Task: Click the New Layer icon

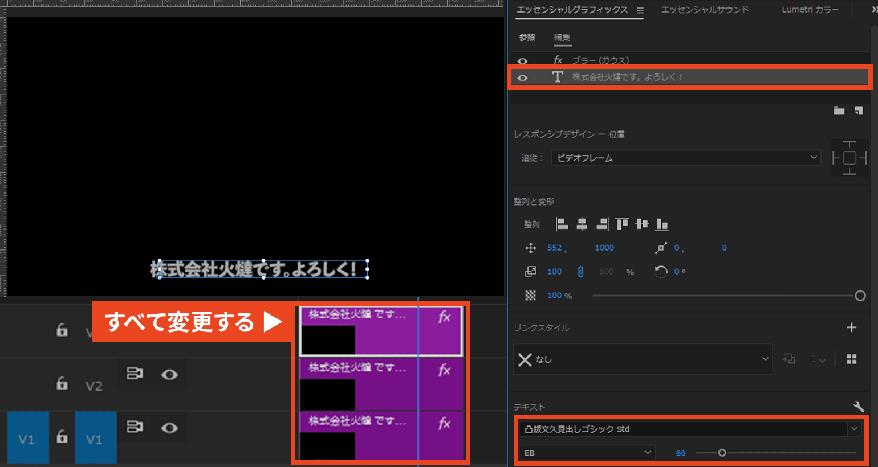Action: click(x=859, y=111)
